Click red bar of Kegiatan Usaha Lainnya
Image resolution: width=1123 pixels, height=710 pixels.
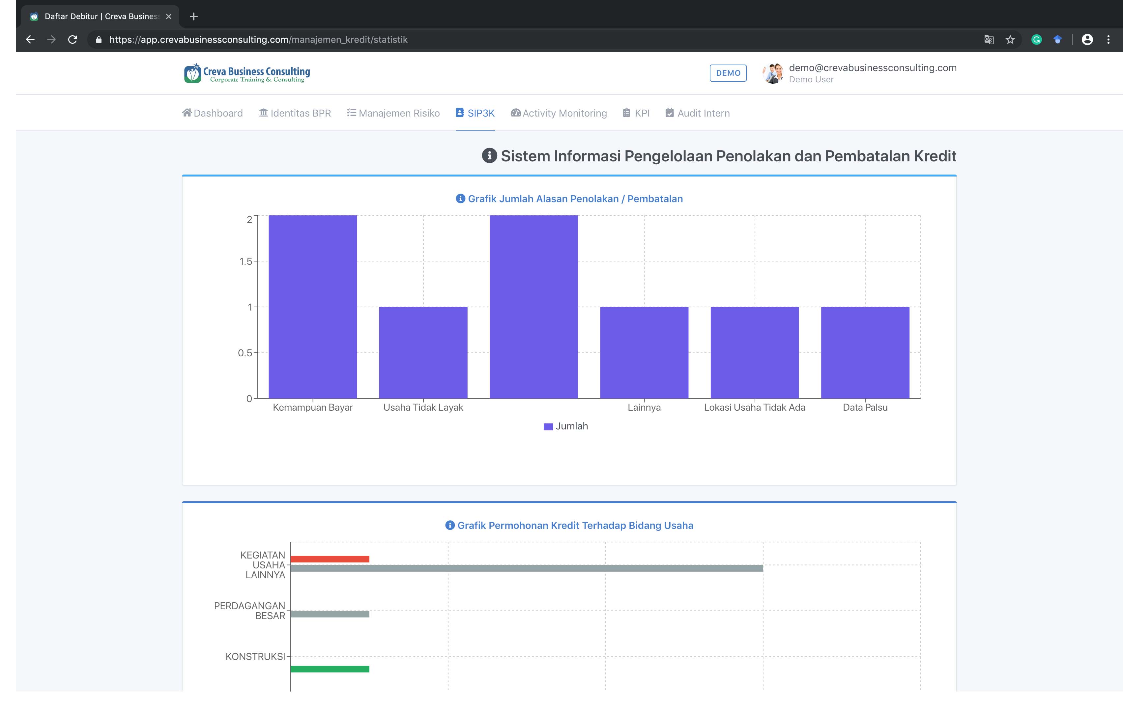[330, 559]
